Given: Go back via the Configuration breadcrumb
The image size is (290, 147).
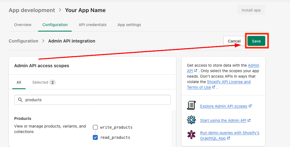Looking at the screenshot, I should 23,41.
